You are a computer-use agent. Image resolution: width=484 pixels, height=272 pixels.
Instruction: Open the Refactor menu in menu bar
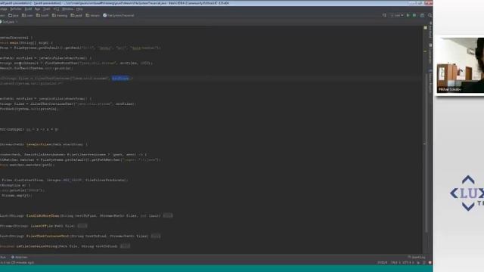15,9
